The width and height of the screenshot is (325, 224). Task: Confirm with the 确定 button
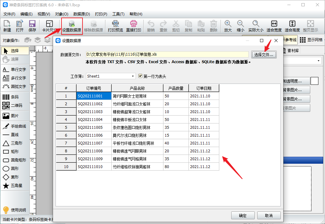click(242, 216)
